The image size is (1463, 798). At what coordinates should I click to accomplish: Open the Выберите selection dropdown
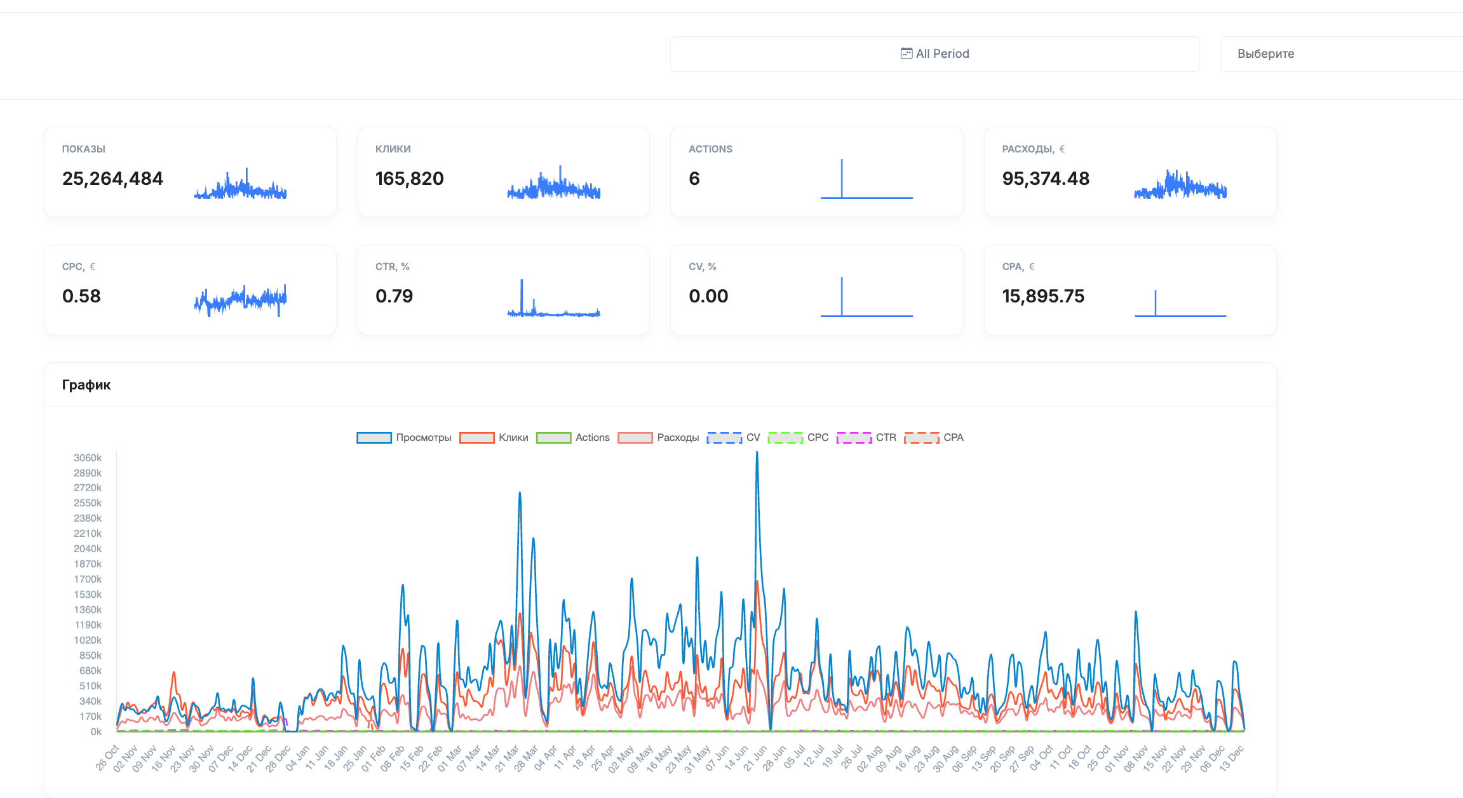[x=1341, y=54]
